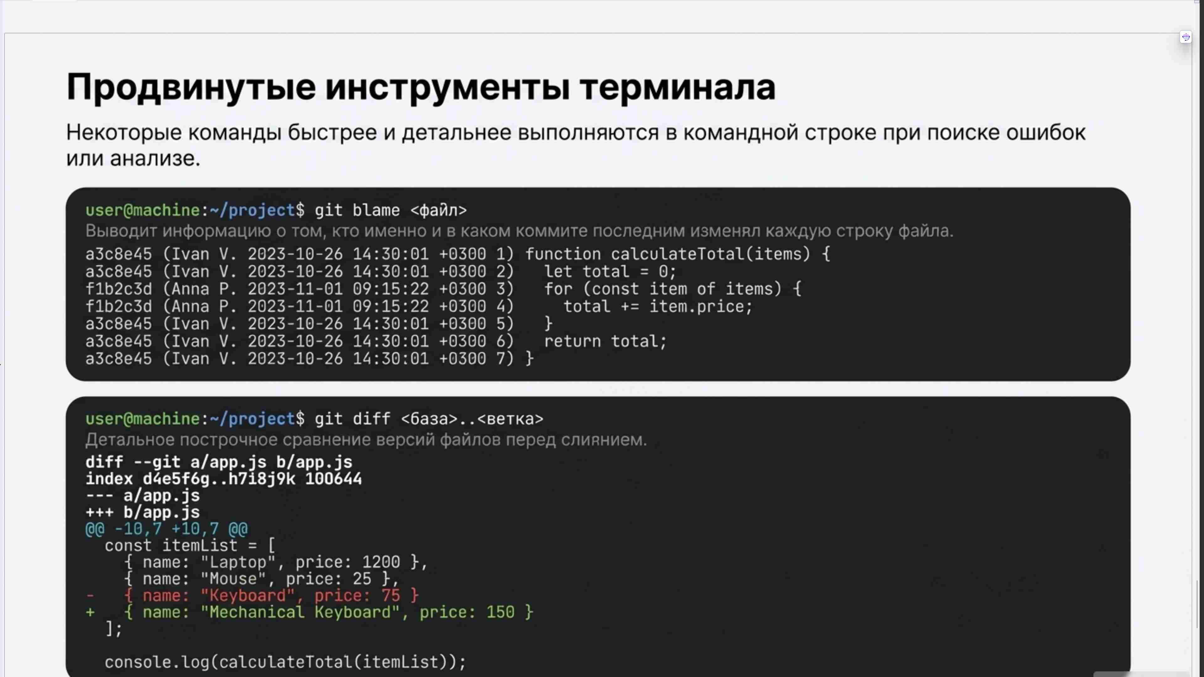Click the "git blame <файл>" command text
Image resolution: width=1204 pixels, height=677 pixels.
tap(390, 210)
